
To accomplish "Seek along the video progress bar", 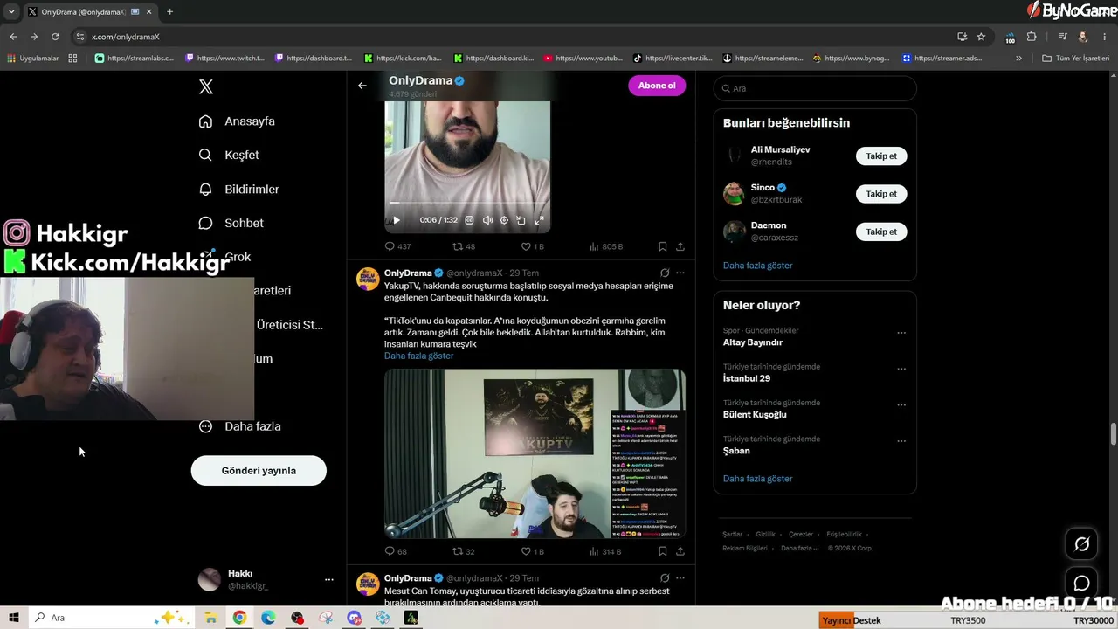I will point(467,204).
